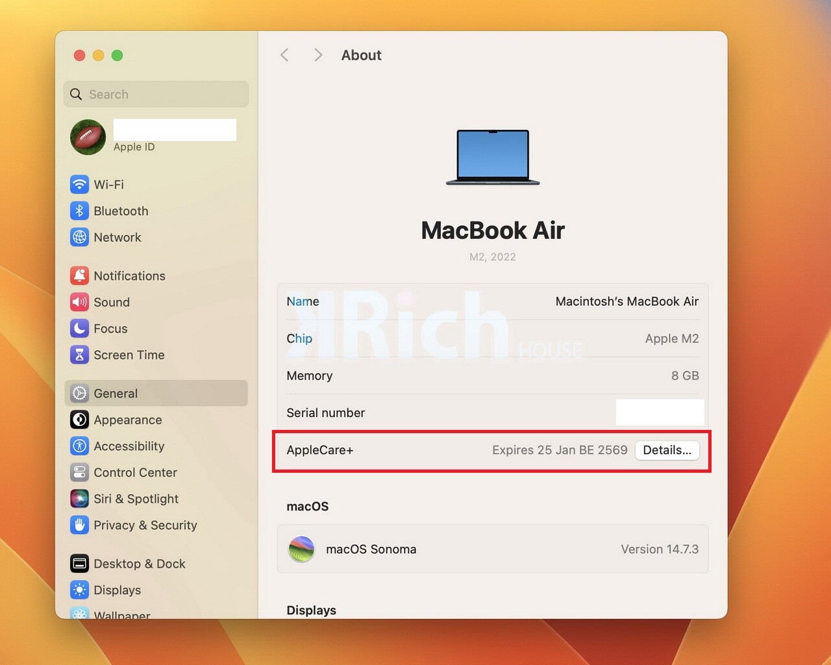Open AppleCare+ Details button
Screen dimensions: 831x665
pos(667,450)
